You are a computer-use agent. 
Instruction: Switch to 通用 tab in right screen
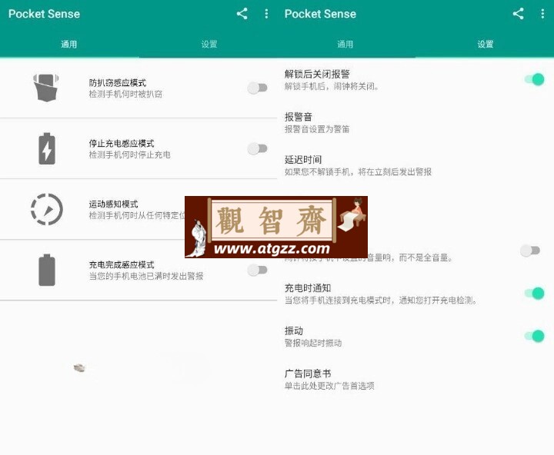click(345, 44)
